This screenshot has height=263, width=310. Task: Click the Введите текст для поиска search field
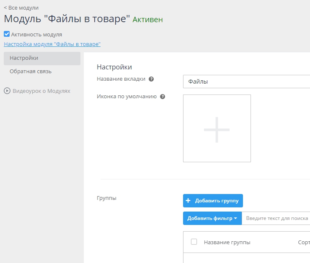click(x=276, y=218)
